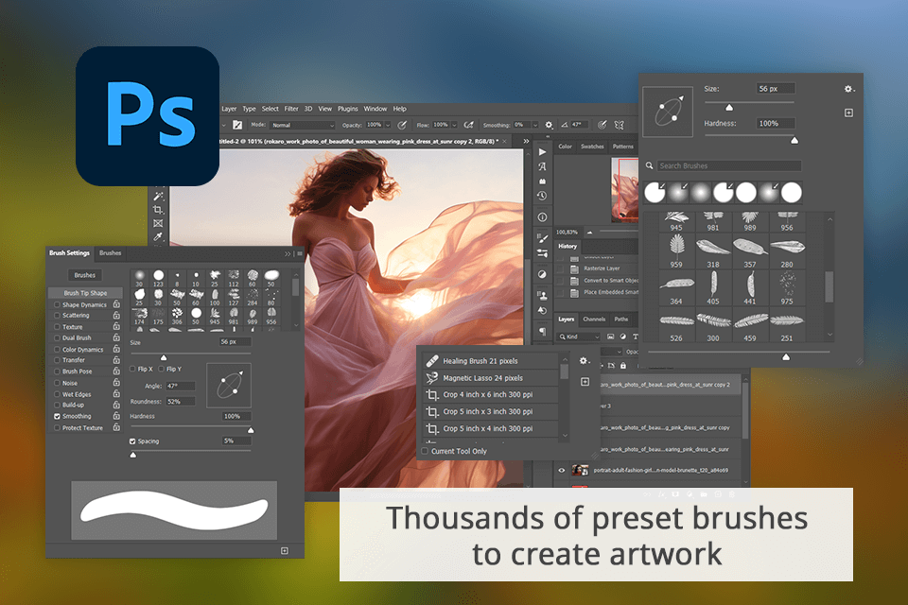This screenshot has height=605, width=908.
Task: Enable Scattering checkbox
Action: tap(57, 316)
